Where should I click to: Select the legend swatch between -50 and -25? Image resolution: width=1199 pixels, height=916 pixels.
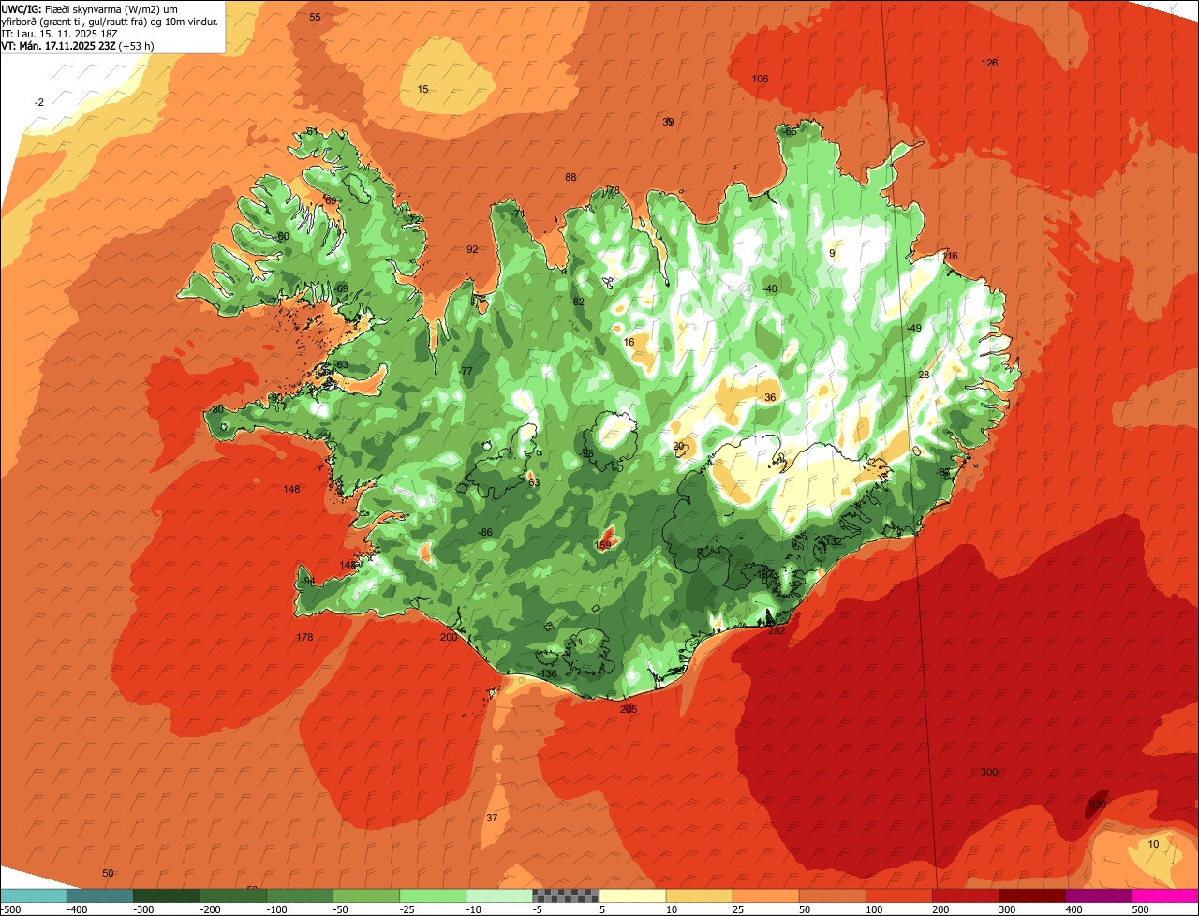tap(366, 895)
